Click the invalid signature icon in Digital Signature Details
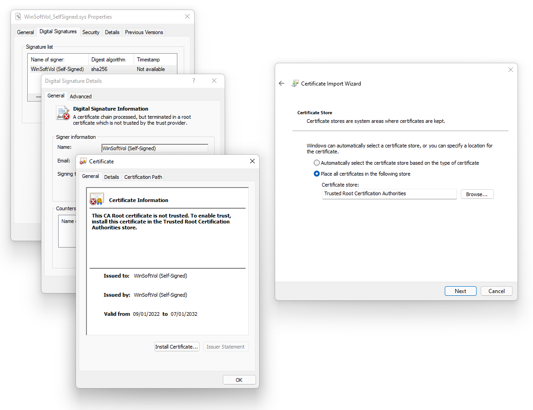Screen dimensions: 533x410 (63, 113)
